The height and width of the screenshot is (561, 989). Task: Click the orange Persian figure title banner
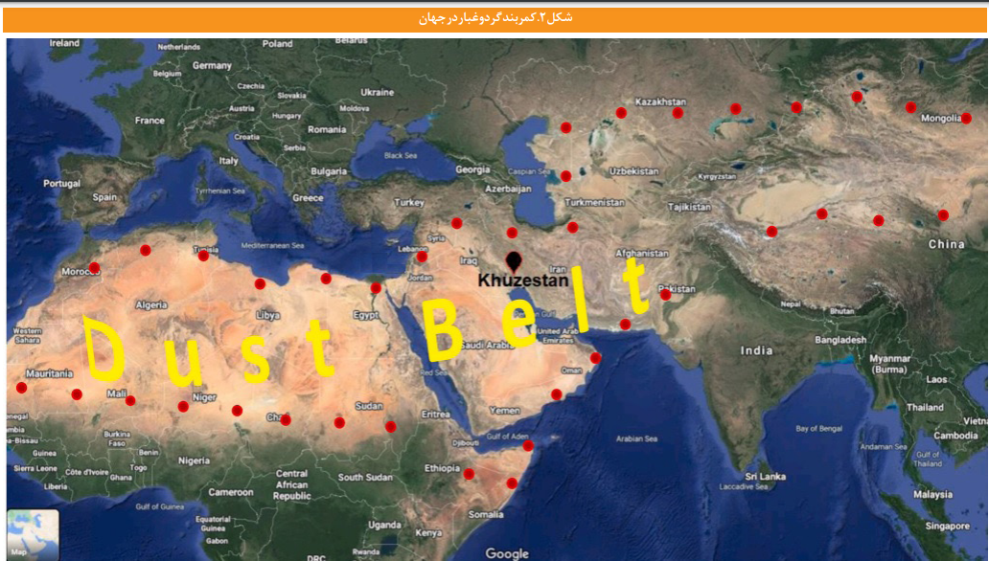[x=494, y=19]
